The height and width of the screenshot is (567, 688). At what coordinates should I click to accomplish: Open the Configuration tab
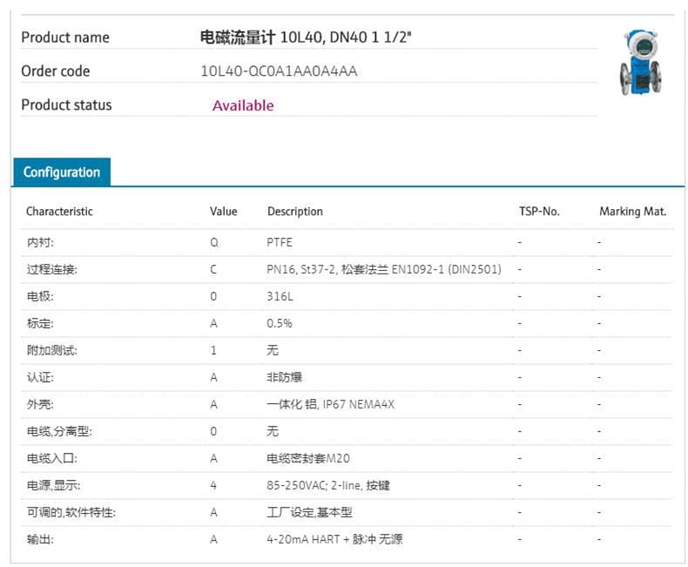tap(62, 172)
